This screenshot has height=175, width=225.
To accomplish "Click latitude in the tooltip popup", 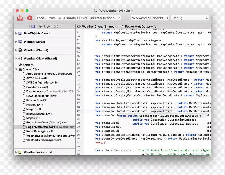I will click(157, 120).
